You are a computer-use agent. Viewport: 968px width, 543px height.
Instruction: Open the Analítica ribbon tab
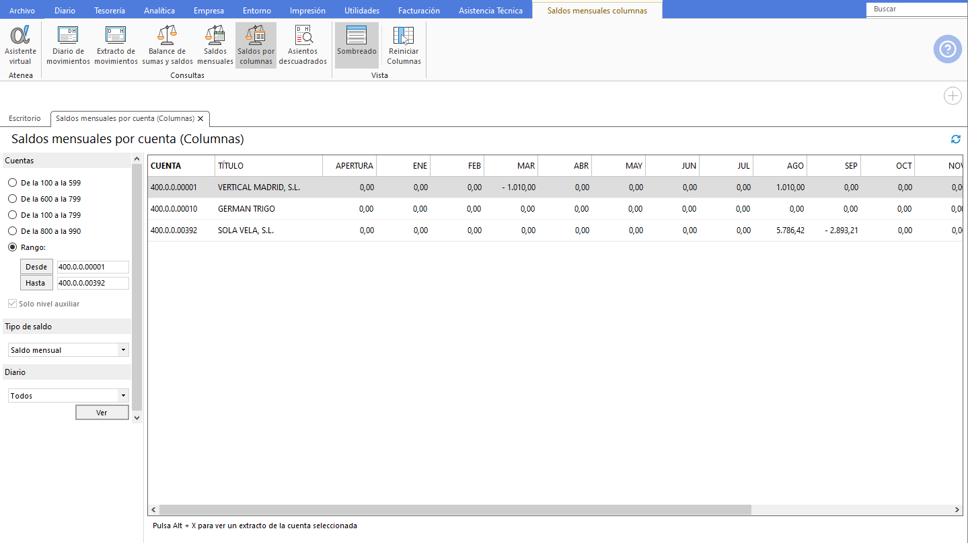click(x=159, y=11)
